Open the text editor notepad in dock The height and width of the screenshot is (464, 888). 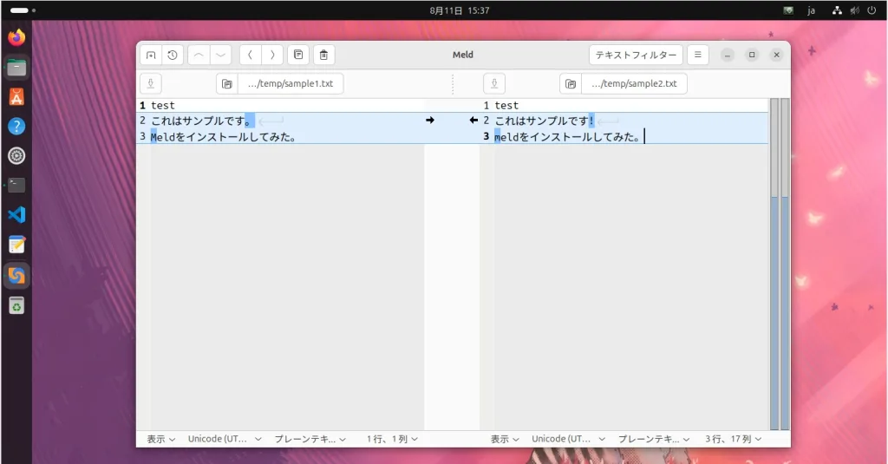(16, 245)
